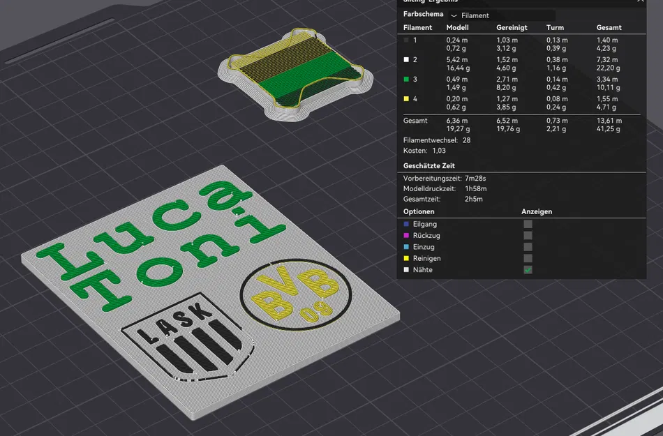663x436 pixels.
Task: Click the green Luca lettering on the model
Action: pyautogui.click(x=144, y=230)
